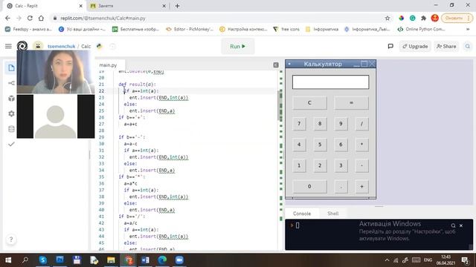476x267 pixels.
Task: Open the browser extensions puzzle icon
Action: (423, 18)
